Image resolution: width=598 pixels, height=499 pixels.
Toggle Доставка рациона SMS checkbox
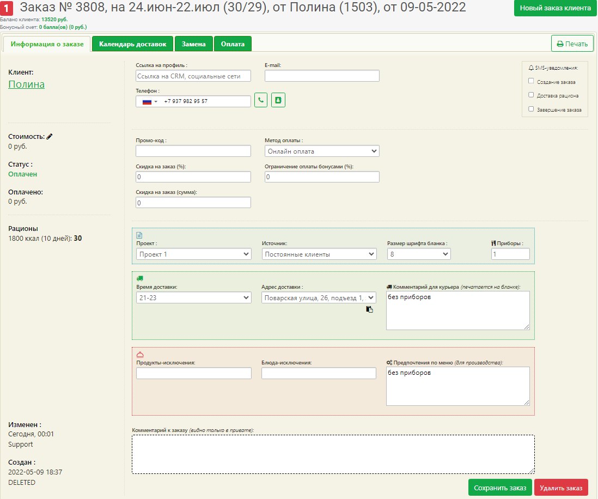531,95
